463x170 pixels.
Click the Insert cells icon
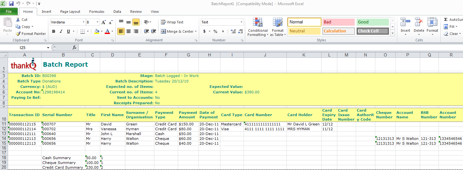[405, 22]
